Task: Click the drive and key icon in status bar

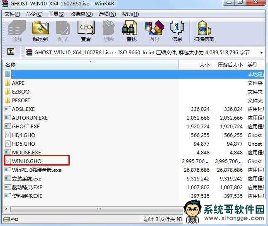Action: 11,219
